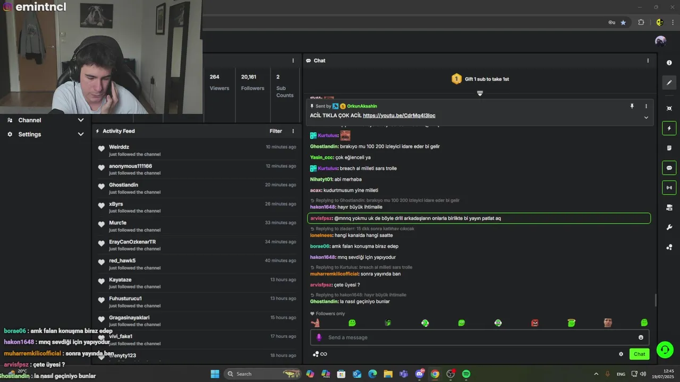Unpin the pinned chat message
The height and width of the screenshot is (382, 680).
[x=632, y=106]
